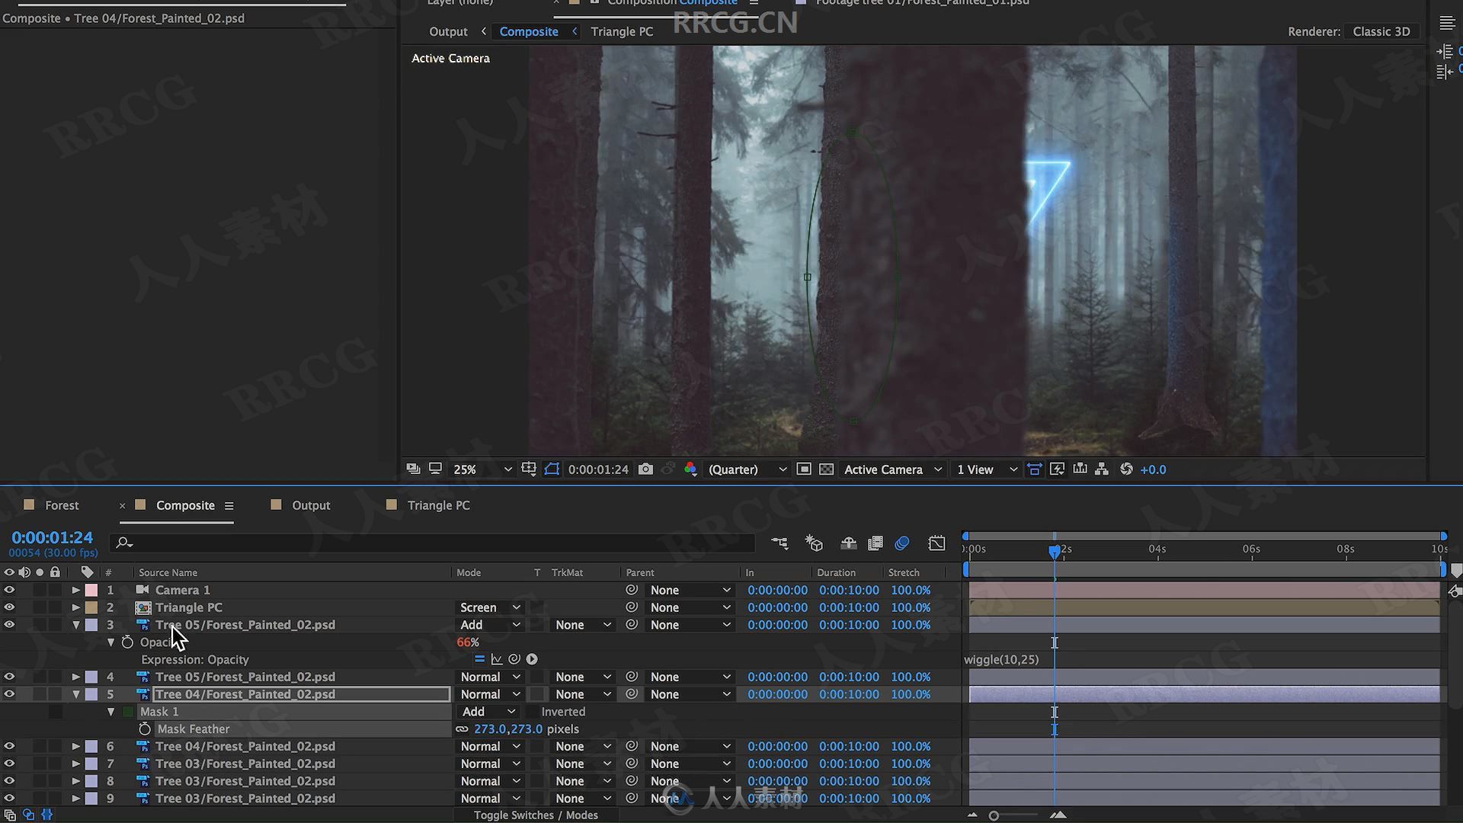This screenshot has width=1463, height=823.
Task: Click the composition settings graph icon
Action: [936, 543]
